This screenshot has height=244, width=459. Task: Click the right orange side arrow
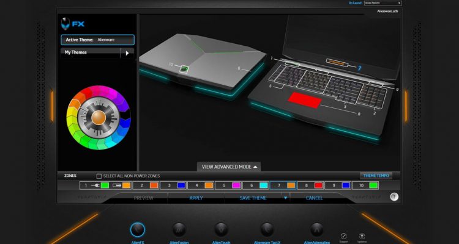pos(406,106)
